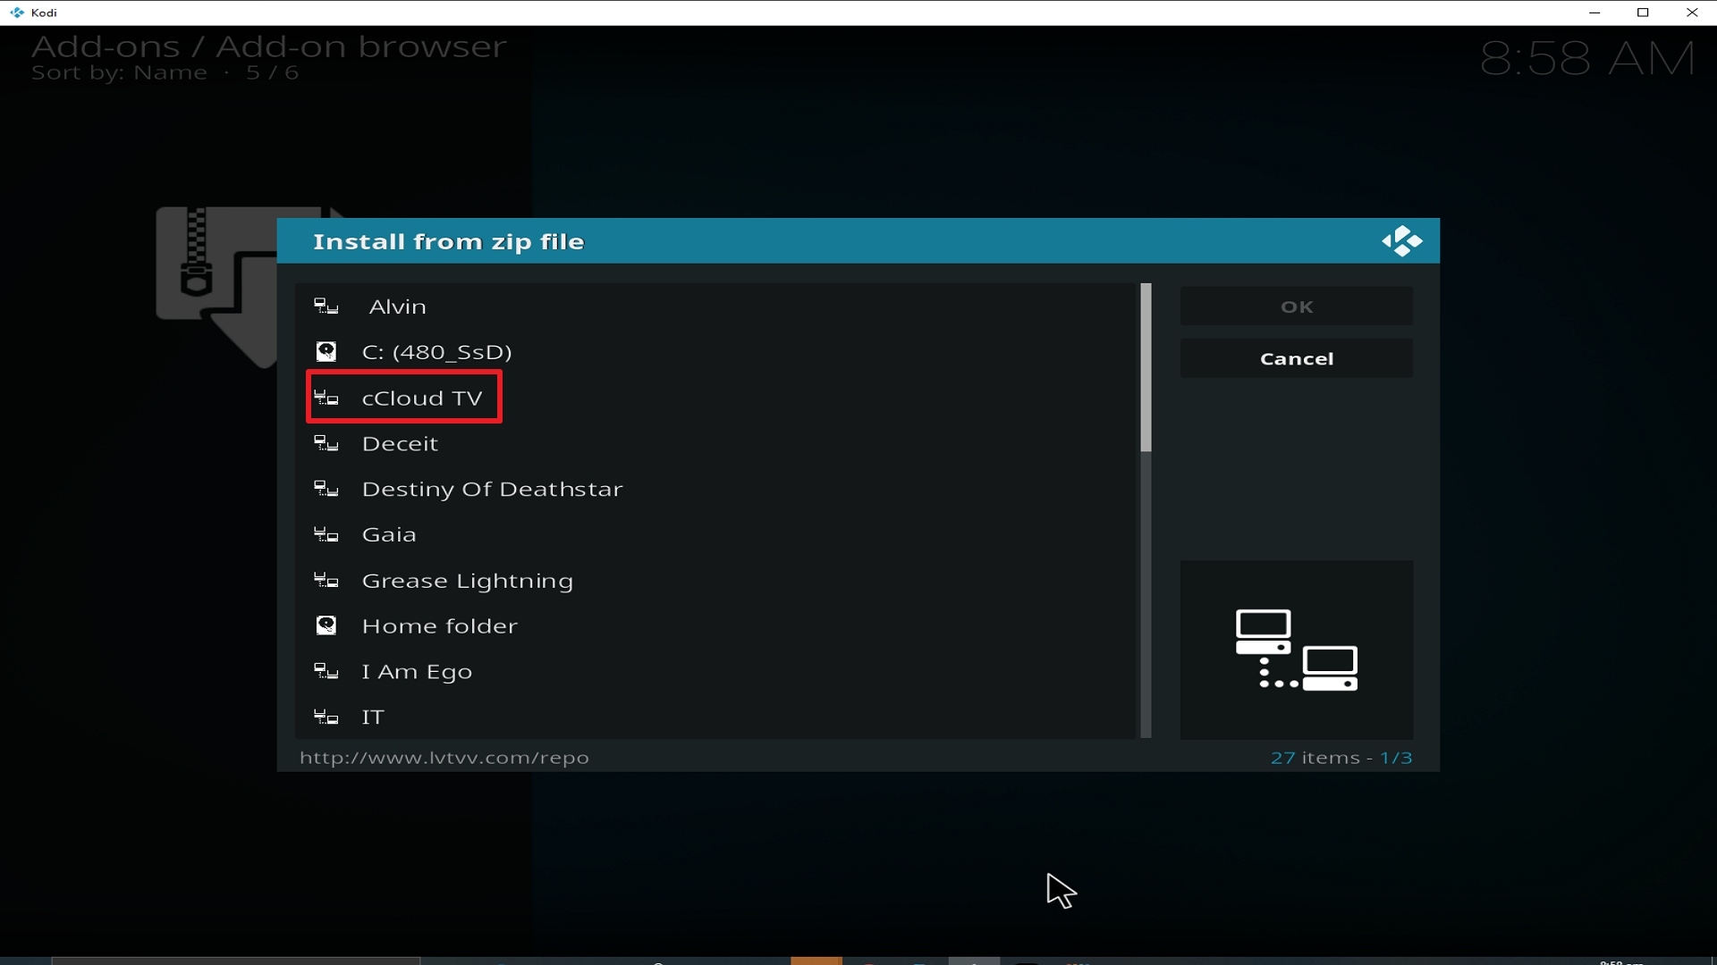Screen dimensions: 1717x965
Task: Click the Kodi logo in dialog header
Action: tap(1401, 241)
